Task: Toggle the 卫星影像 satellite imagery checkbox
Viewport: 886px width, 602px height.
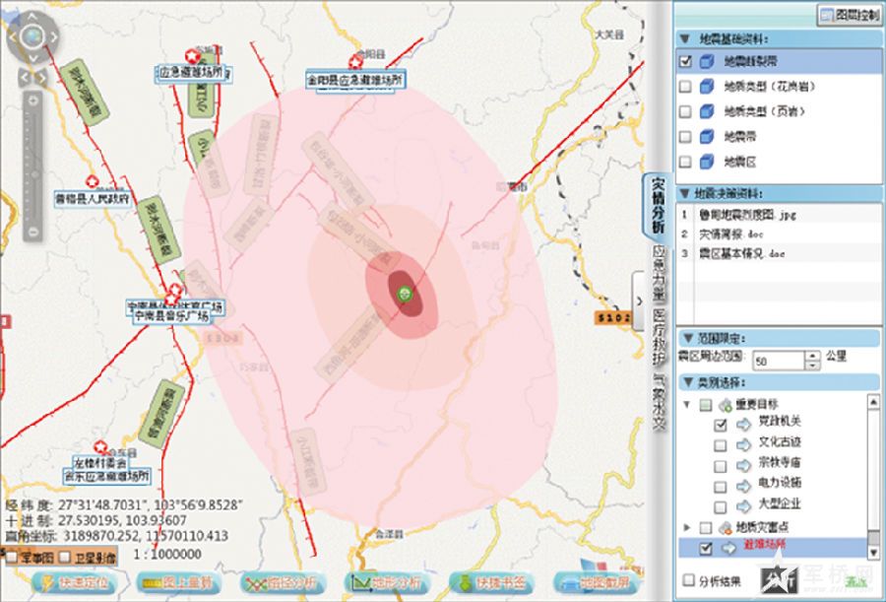Action: coord(66,557)
